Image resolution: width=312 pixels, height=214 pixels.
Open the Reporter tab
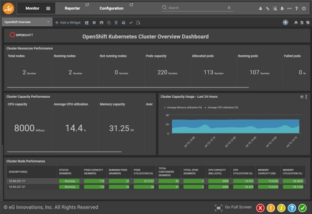(72, 8)
